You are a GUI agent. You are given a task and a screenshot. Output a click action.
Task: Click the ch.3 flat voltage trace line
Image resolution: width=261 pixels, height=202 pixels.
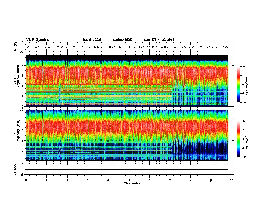coord(127,169)
